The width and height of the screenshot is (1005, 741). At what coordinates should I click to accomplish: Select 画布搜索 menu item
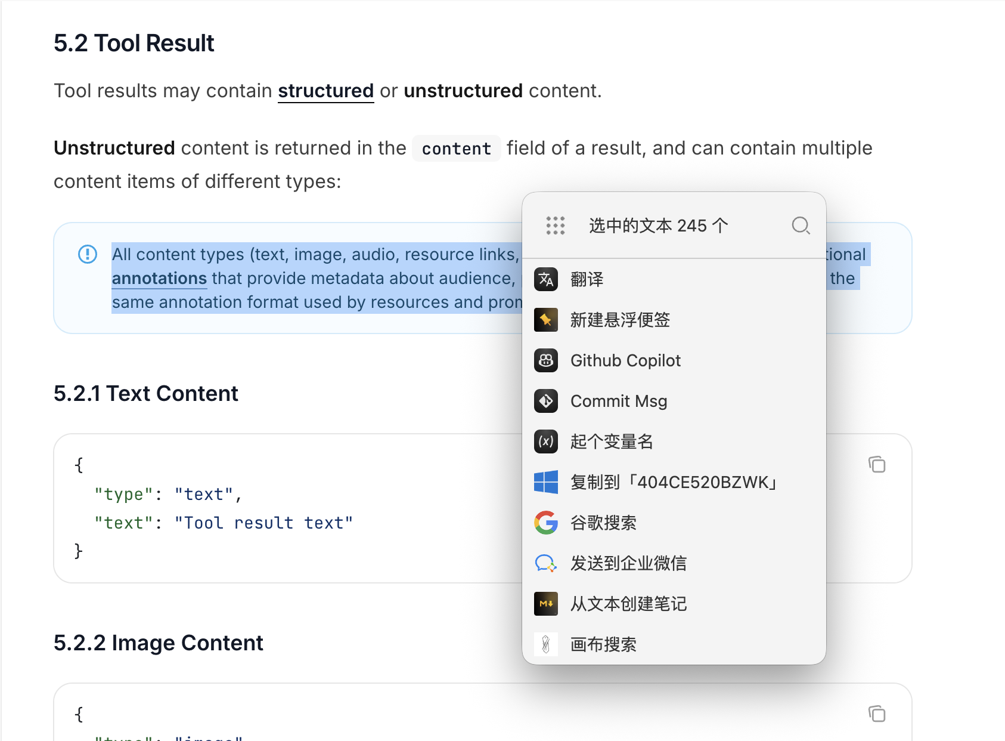(603, 644)
